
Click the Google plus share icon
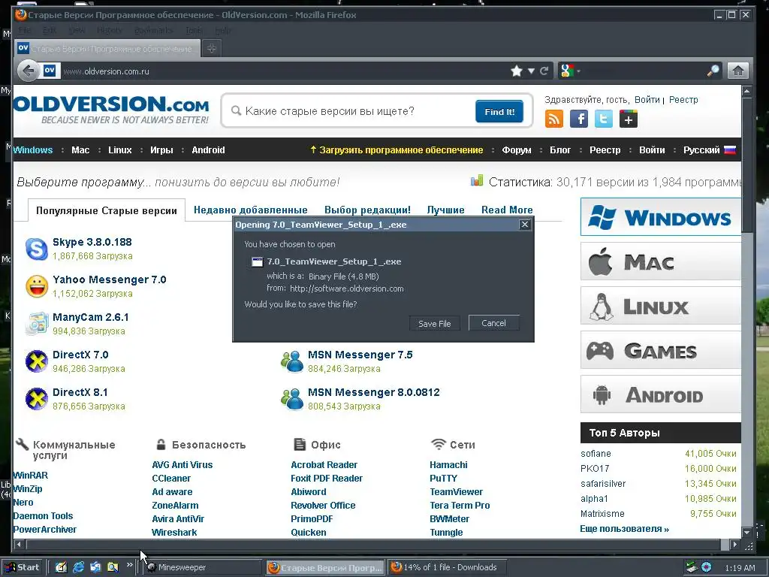[x=629, y=119]
